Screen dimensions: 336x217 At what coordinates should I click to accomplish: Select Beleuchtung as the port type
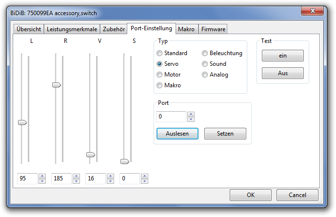[205, 53]
